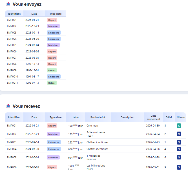Select the Suite croissante (123) cell
This screenshot has height=173, width=188.
(96, 134)
